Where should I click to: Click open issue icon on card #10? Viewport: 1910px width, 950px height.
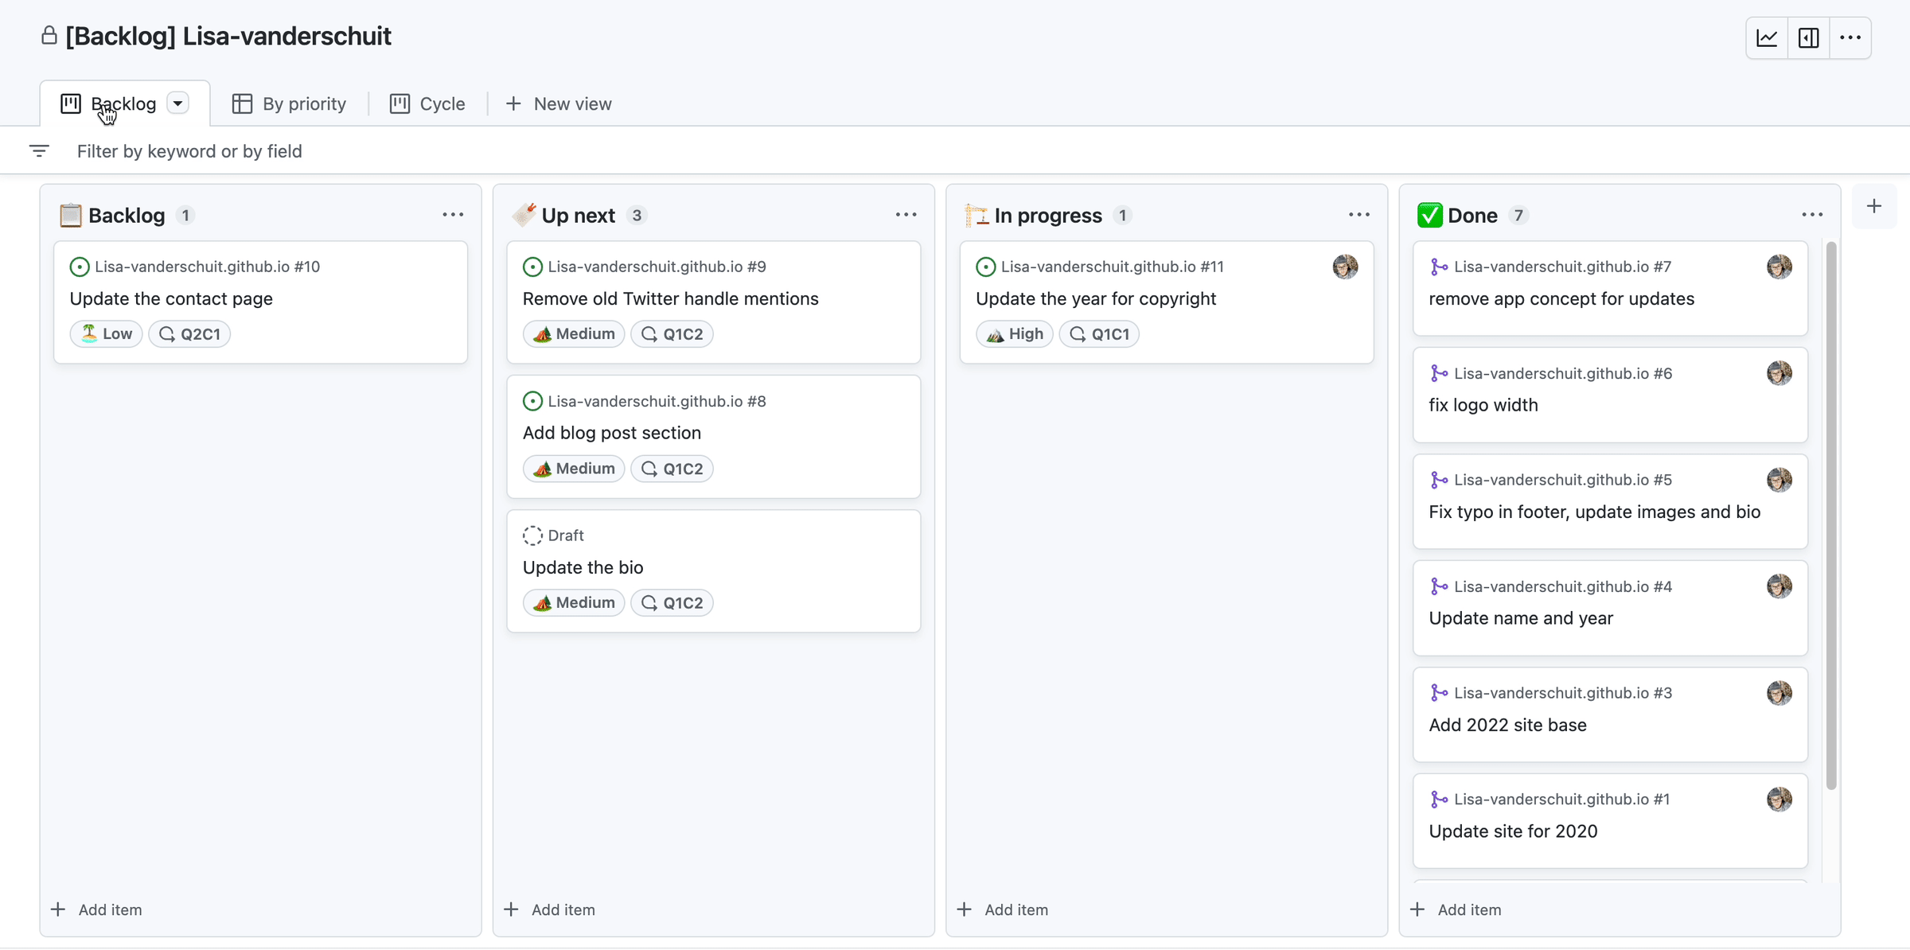pyautogui.click(x=80, y=267)
